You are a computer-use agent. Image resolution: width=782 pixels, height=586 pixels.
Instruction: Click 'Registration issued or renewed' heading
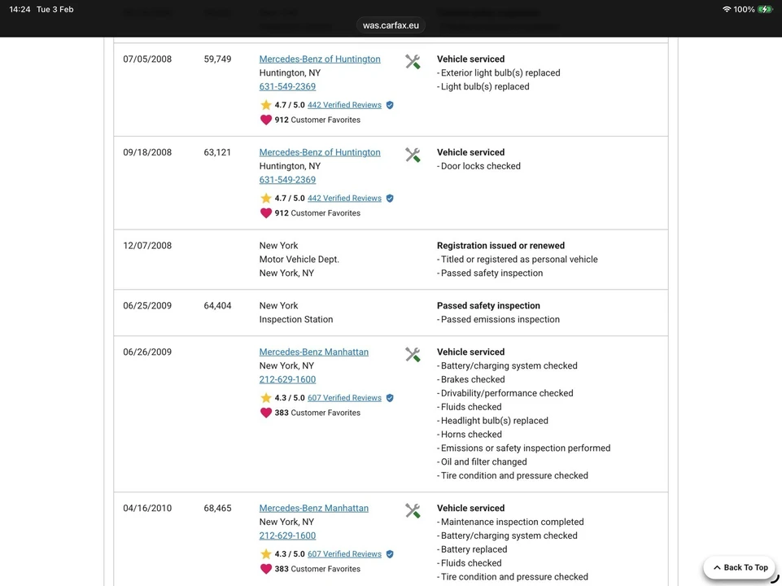point(500,245)
